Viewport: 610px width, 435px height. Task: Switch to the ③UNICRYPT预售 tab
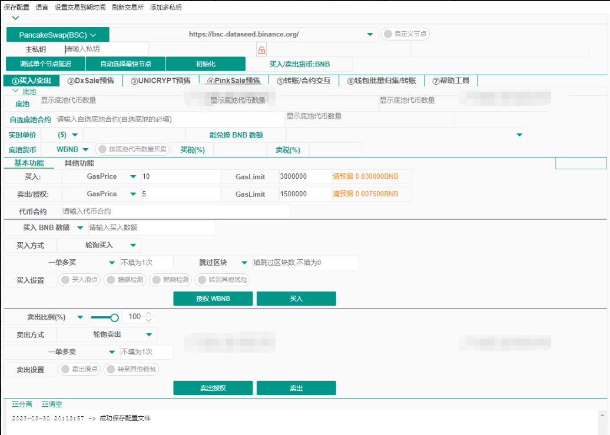pyautogui.click(x=161, y=81)
